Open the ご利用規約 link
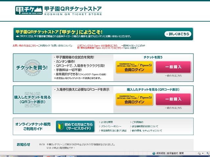Image resolution: width=210 pixels, height=157 pixels. (x=137, y=122)
